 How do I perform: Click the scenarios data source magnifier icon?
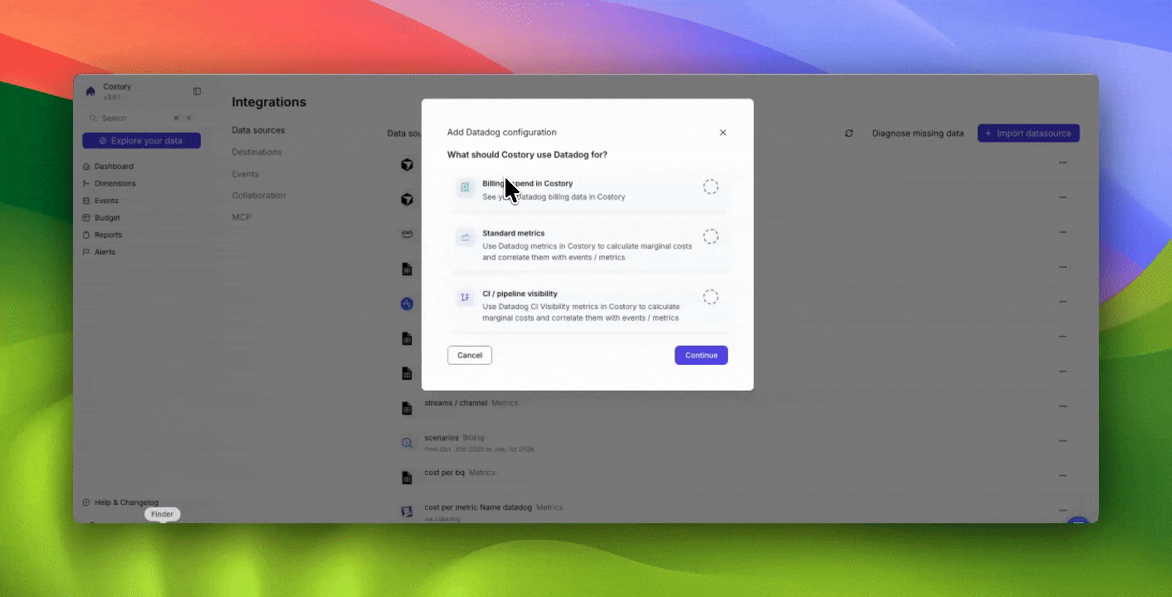click(x=407, y=443)
